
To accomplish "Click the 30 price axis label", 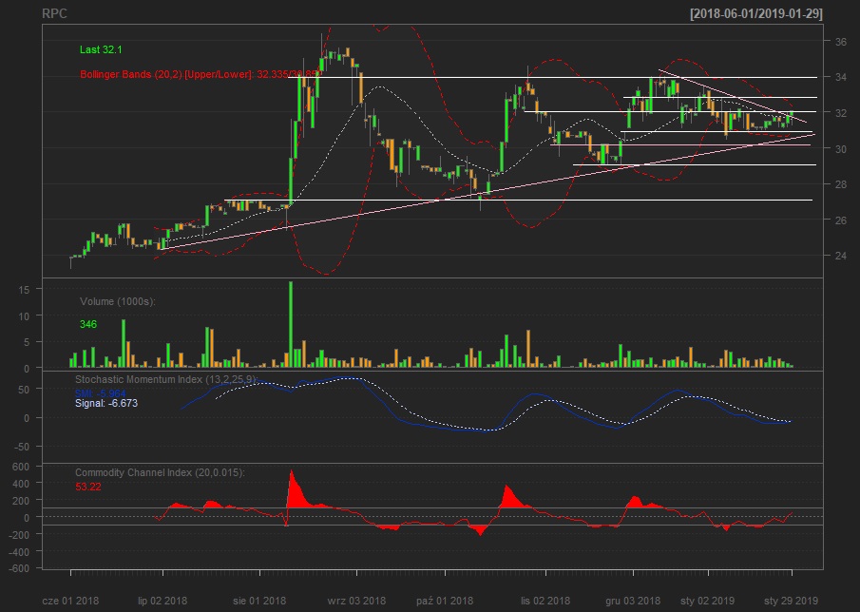I will point(840,148).
